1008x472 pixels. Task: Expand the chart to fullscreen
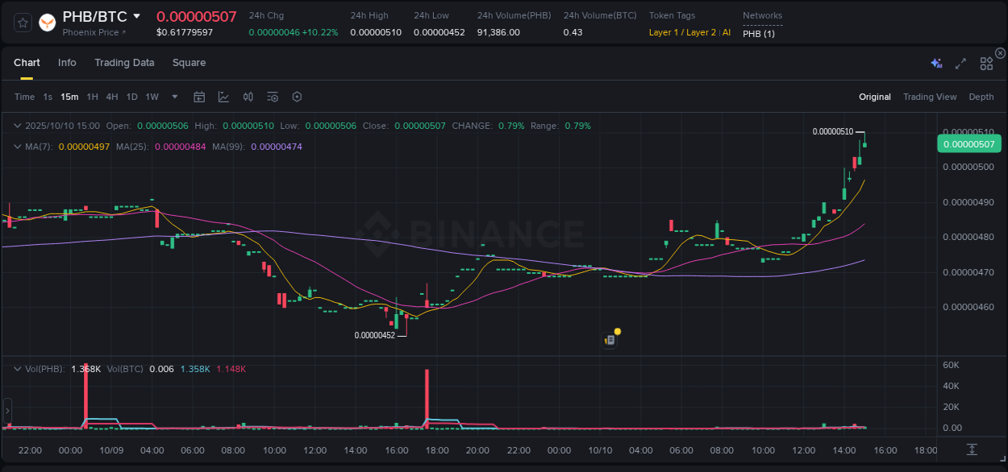[960, 62]
